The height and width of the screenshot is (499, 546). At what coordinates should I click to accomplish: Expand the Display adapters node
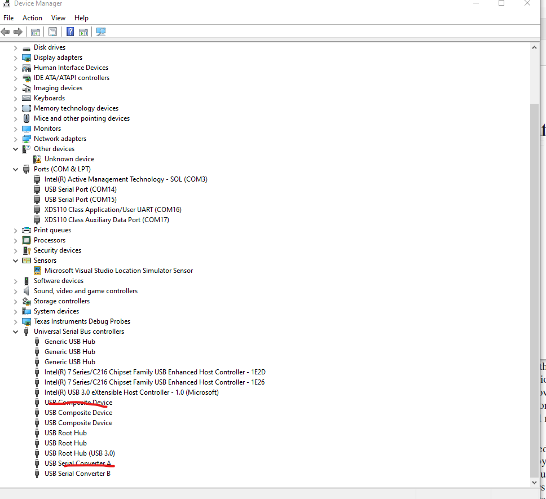pyautogui.click(x=15, y=58)
